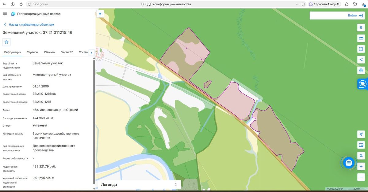Screen dimensions: 368x192
Task: Switch to the Сервисы tab
Action: (x=32, y=52)
